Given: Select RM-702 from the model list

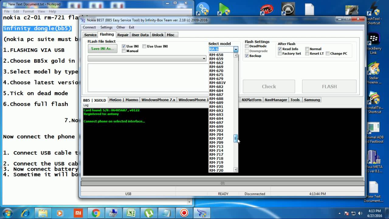Looking at the screenshot, I should tap(221, 130).
